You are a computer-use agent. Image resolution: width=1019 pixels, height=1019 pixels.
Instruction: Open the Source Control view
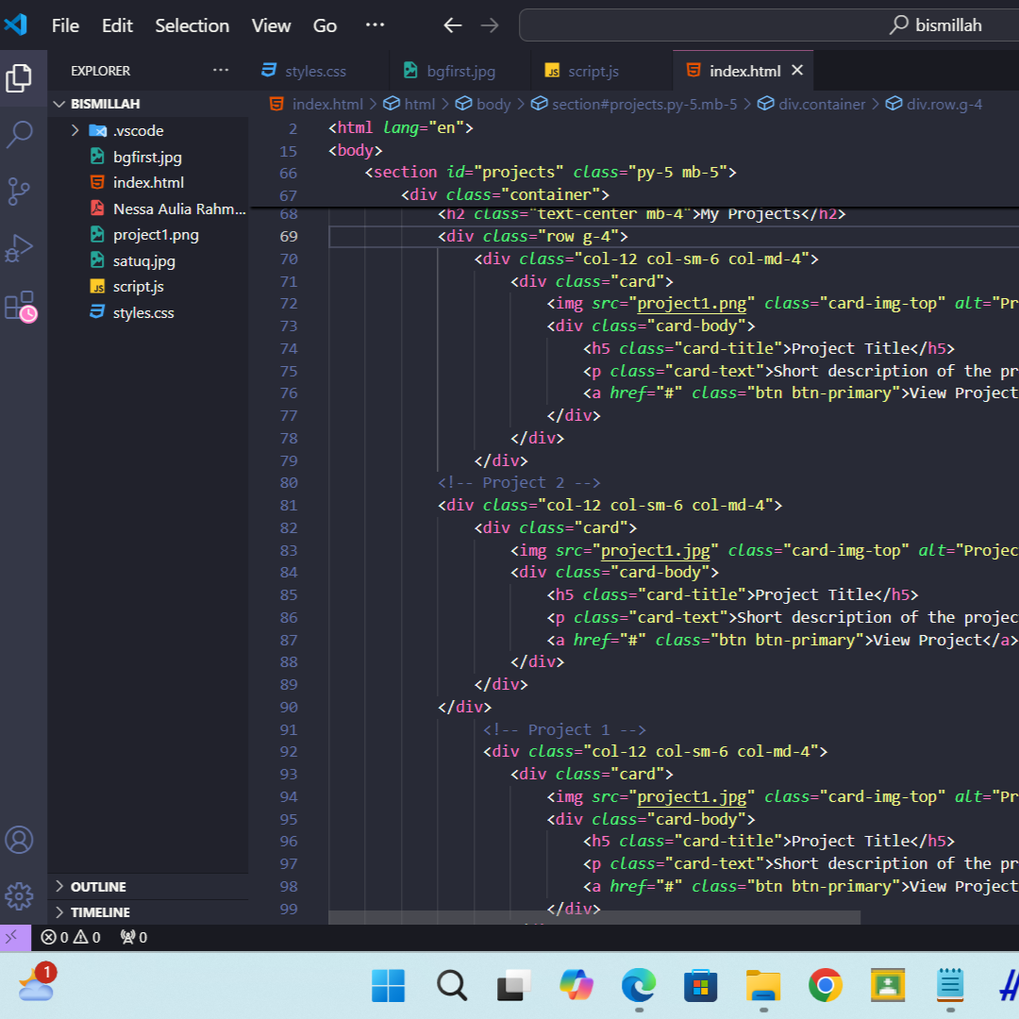[19, 192]
